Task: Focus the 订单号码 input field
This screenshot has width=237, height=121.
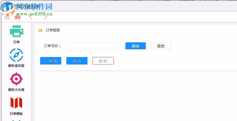Action: coord(93,46)
